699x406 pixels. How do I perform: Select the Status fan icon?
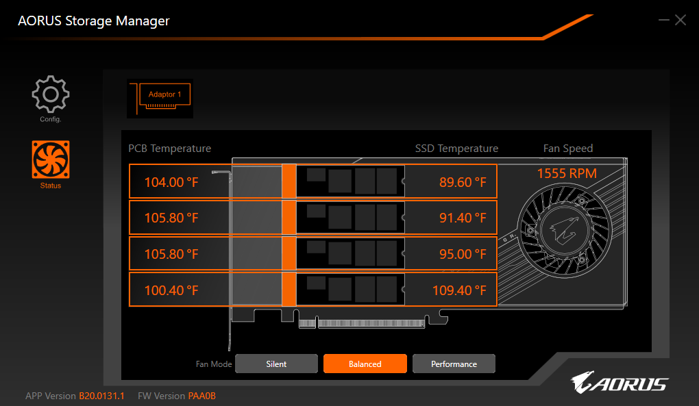tap(50, 160)
